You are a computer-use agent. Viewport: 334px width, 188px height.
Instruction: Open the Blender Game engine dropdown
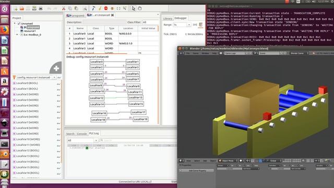(x=299, y=53)
